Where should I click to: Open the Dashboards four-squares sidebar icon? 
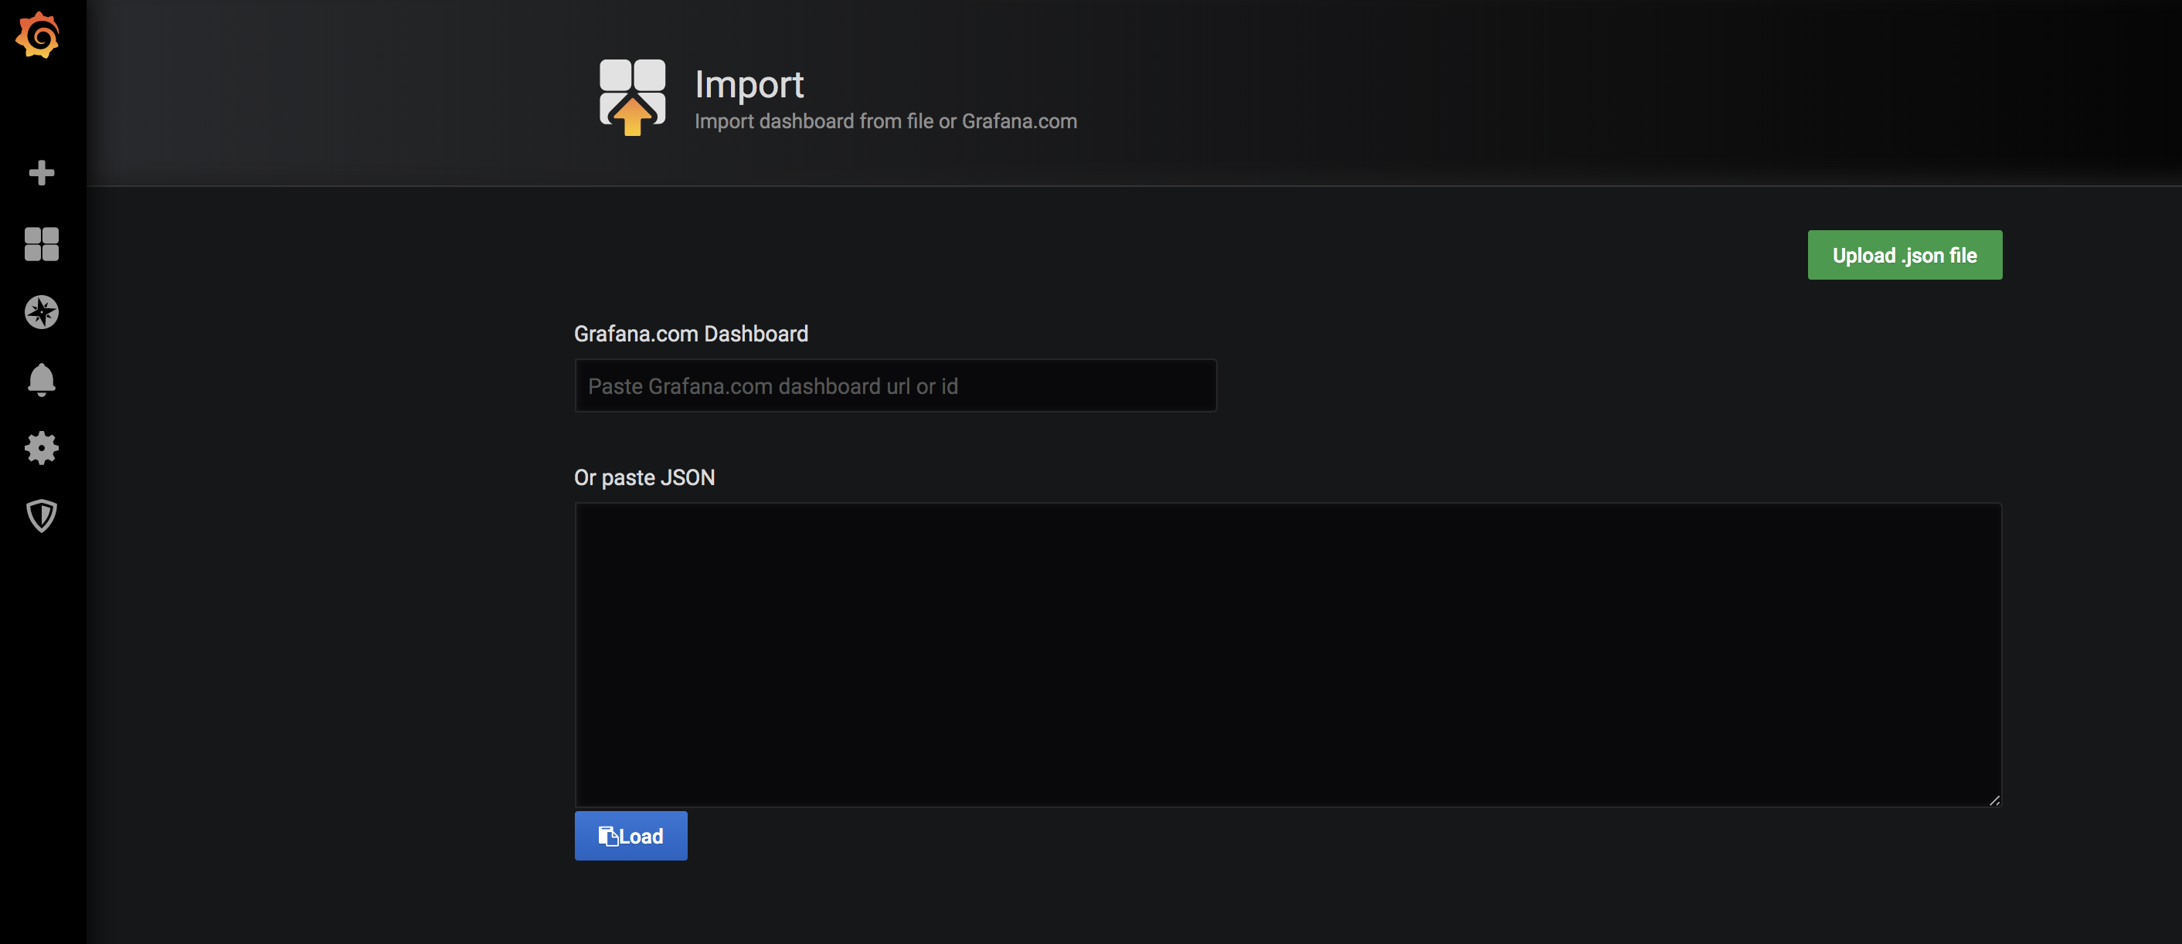tap(41, 244)
